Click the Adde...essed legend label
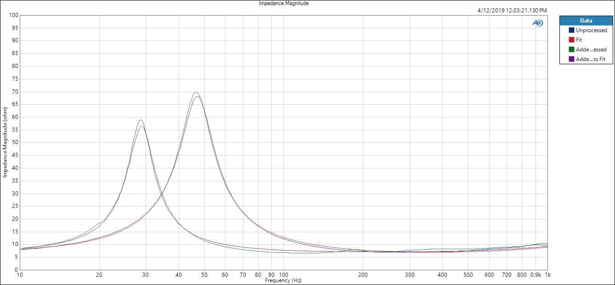Screen dimensions: 615x285 pos(591,50)
